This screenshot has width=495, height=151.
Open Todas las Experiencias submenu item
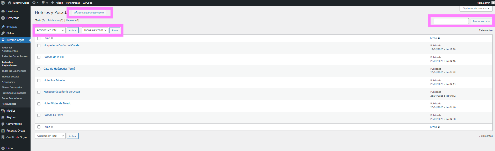click(x=14, y=71)
